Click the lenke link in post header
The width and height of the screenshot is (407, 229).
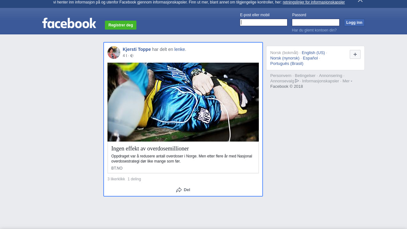(x=180, y=49)
